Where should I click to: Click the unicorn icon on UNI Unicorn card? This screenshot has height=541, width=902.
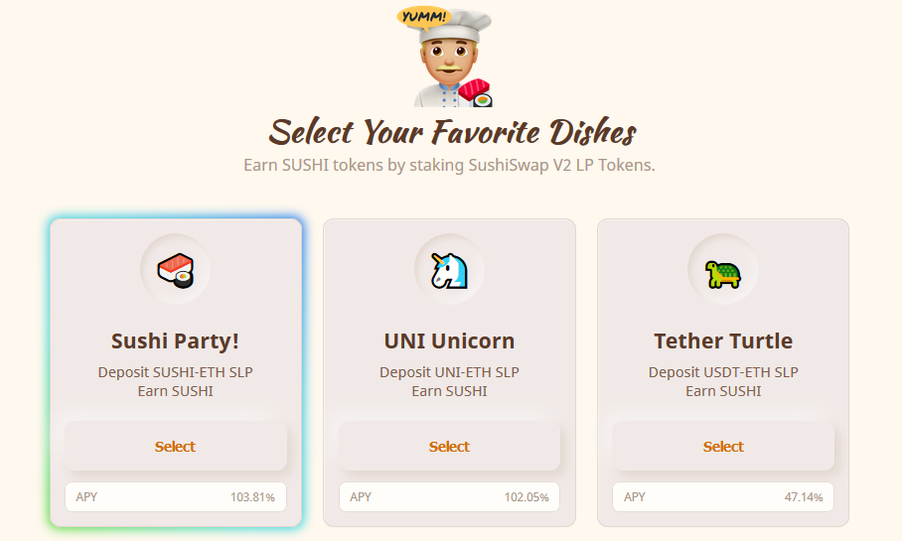click(449, 269)
